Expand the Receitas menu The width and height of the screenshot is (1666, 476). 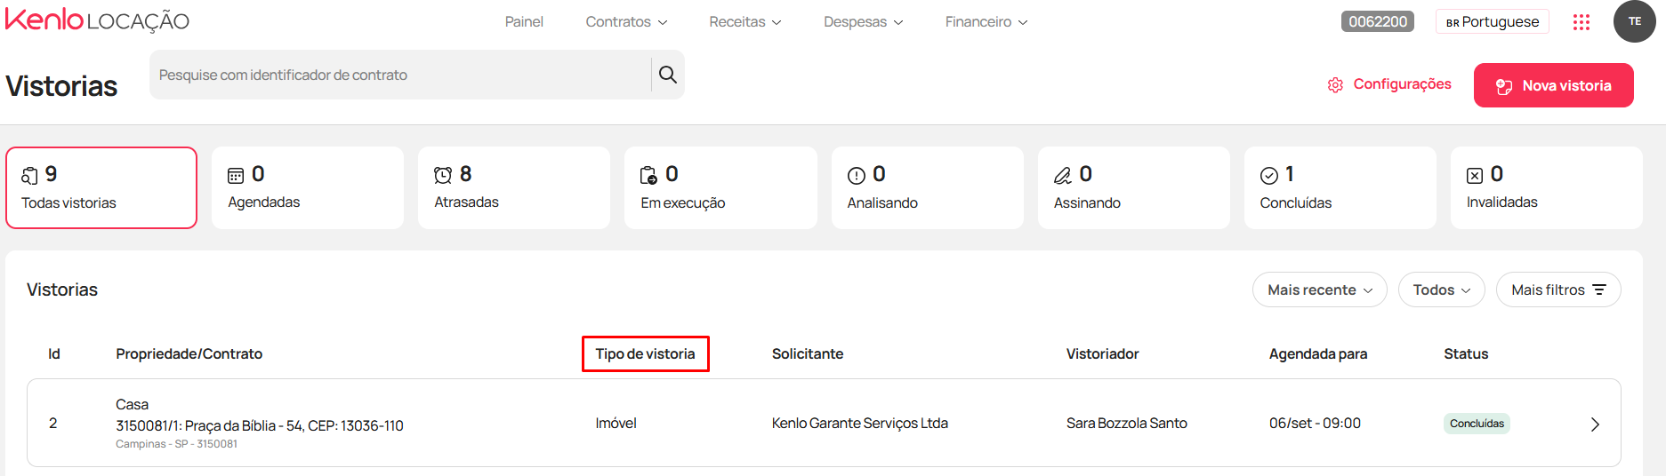point(745,22)
